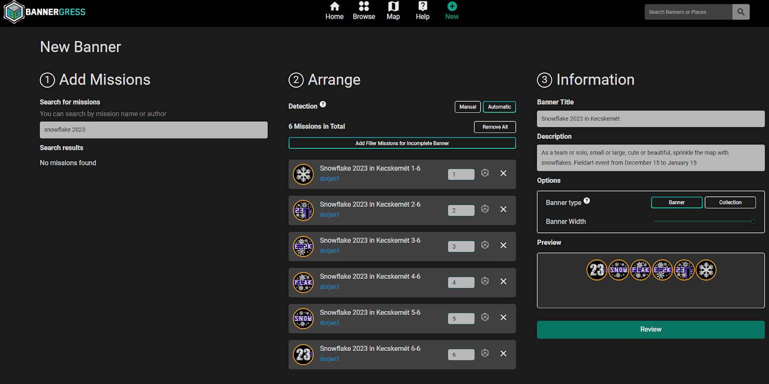Image resolution: width=769 pixels, height=384 pixels.
Task: Click the Banner Title input field
Action: (x=650, y=119)
